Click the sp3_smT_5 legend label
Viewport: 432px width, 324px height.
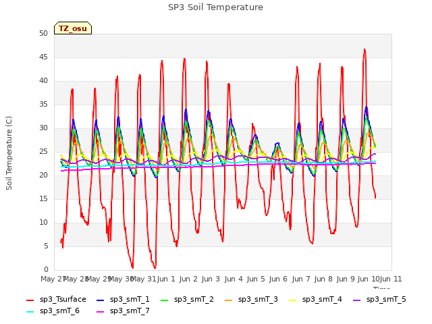click(x=386, y=300)
